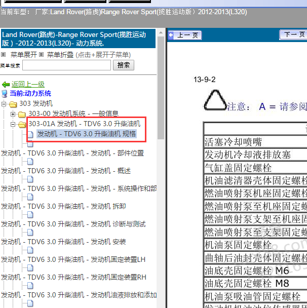
Task: Click table row 机油泵固定螺栓
Action: coord(255,245)
